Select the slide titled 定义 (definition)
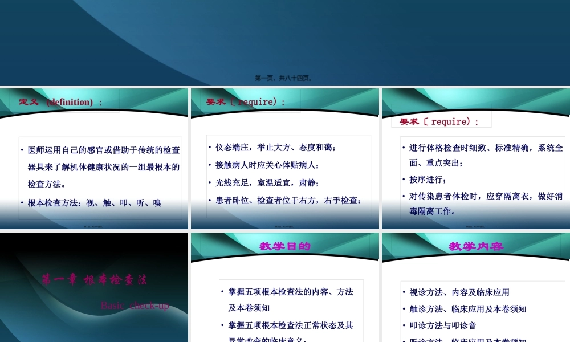The image size is (570, 342). click(94, 158)
